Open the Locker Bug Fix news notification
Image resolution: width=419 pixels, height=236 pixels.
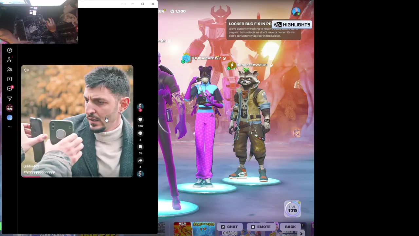pyautogui.click(x=264, y=29)
